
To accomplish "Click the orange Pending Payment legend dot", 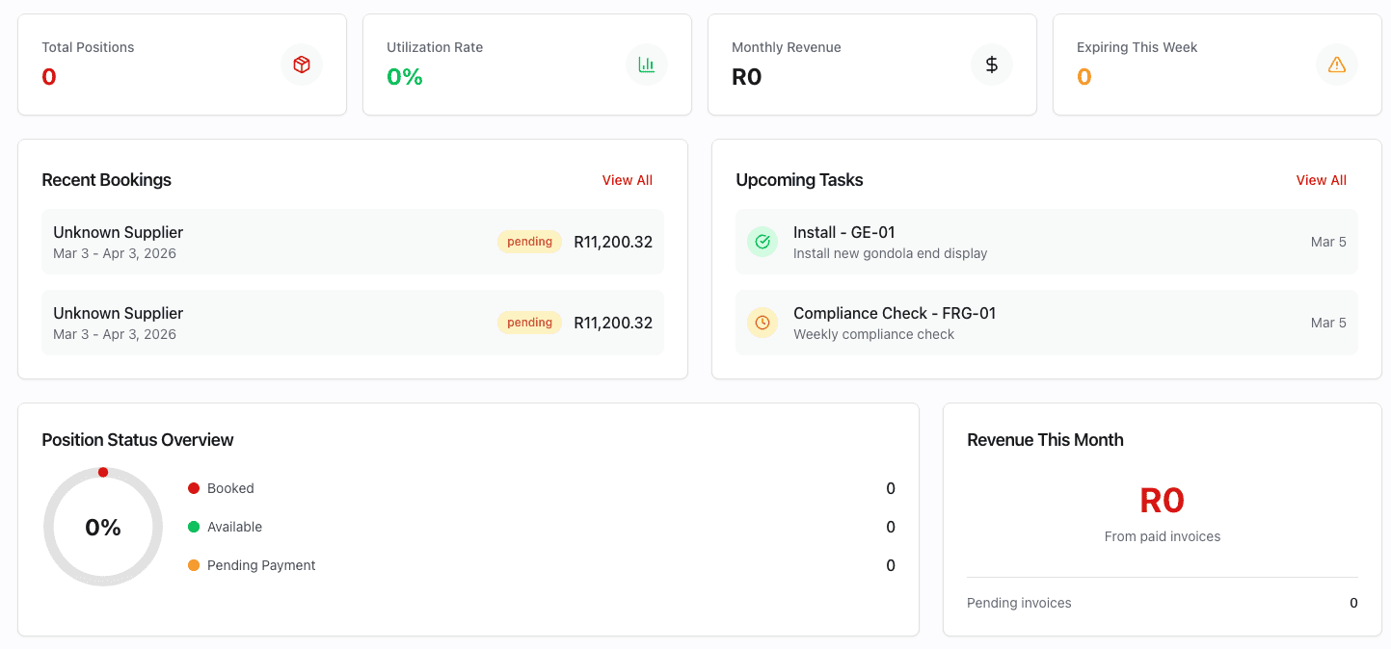I will 194,565.
